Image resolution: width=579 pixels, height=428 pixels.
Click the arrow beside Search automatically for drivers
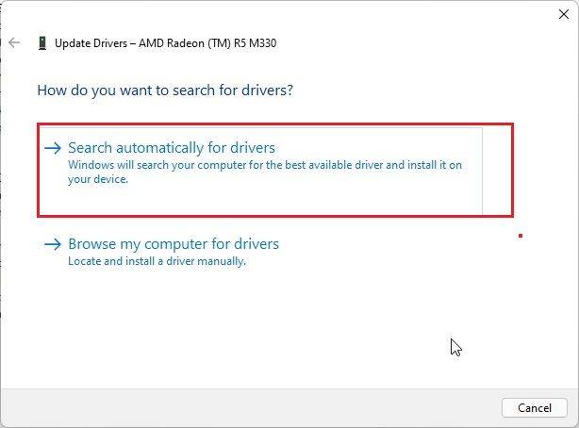[x=53, y=148]
